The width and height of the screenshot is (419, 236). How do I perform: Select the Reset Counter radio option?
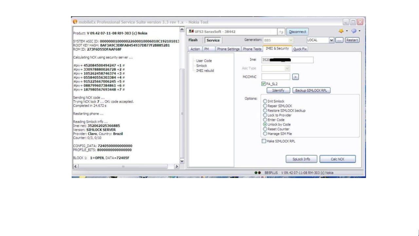pos(265,129)
